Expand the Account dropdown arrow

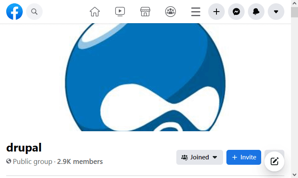(276, 12)
